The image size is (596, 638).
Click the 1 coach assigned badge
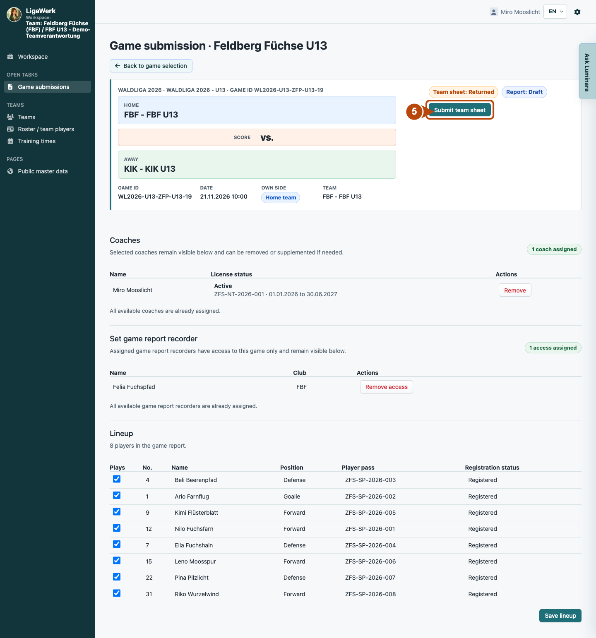554,249
